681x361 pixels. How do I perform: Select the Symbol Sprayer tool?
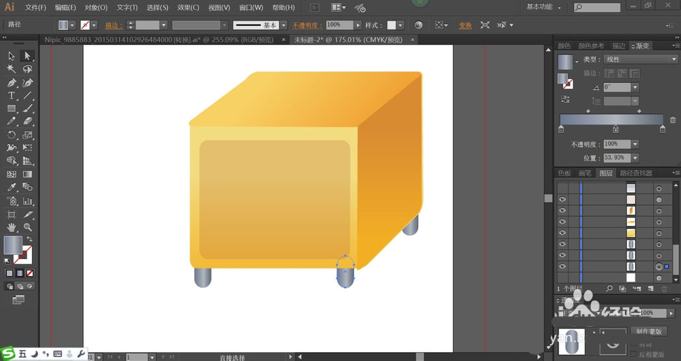[12, 201]
